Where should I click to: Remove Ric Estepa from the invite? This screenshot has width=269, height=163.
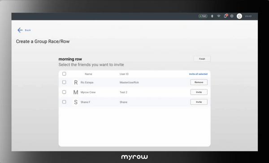pos(199,82)
